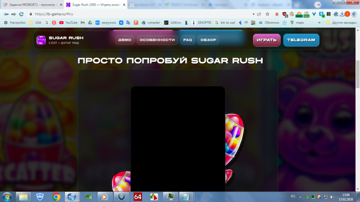Open the flame extension icon
360x202 pixels.
point(277,14)
